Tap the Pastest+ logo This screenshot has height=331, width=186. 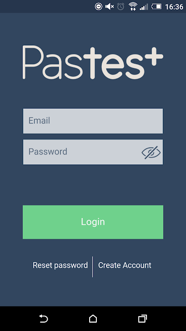point(93,63)
